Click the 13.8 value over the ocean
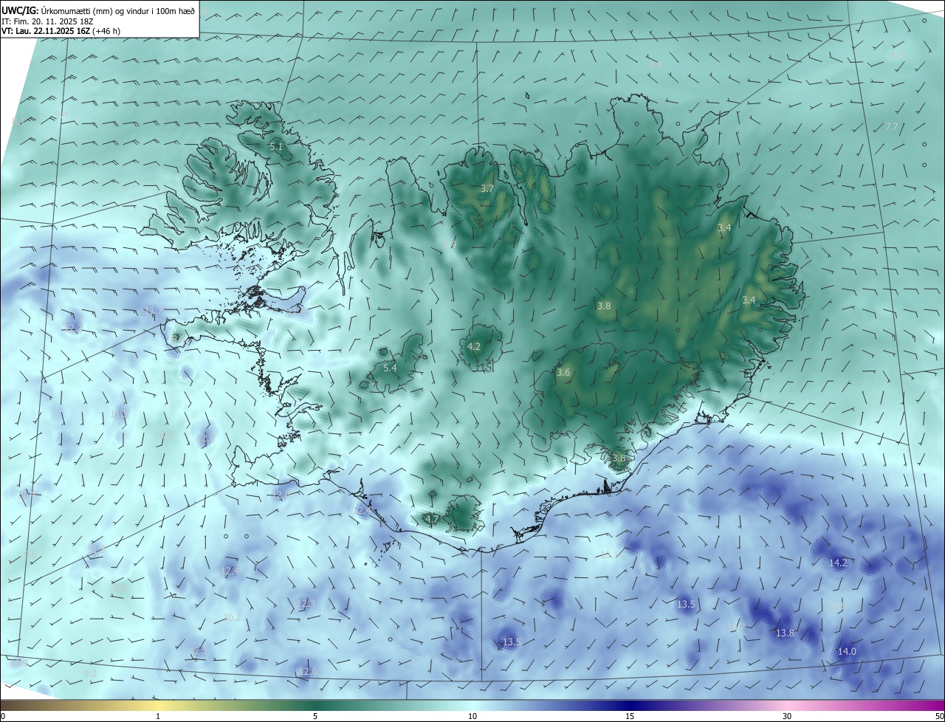945x722 pixels. point(785,633)
